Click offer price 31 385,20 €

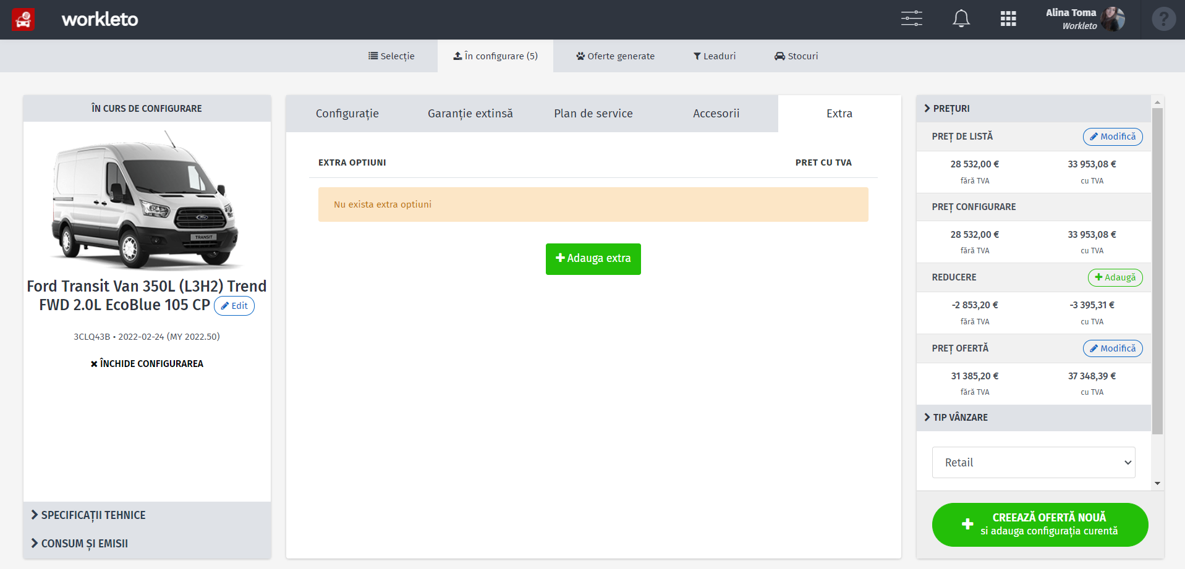[x=975, y=376]
